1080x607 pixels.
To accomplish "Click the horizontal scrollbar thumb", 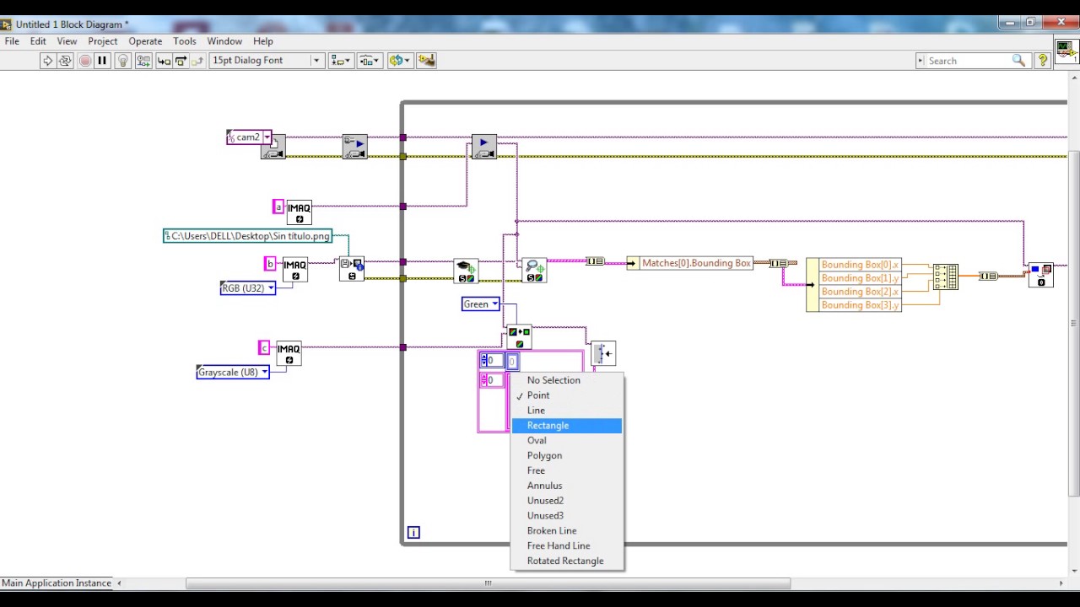I will 488,583.
